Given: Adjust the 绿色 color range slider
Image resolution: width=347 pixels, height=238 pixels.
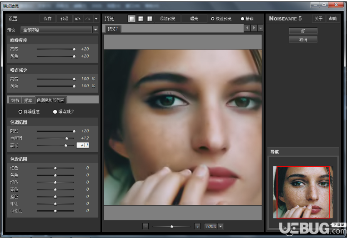Looking at the screenshot, I should click(55, 182).
